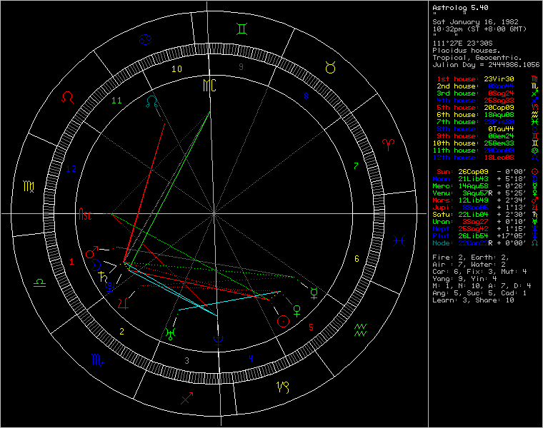Viewport: 543px width, 428px height.
Task: Select the red Aries sign on outer ring
Action: [x=389, y=143]
